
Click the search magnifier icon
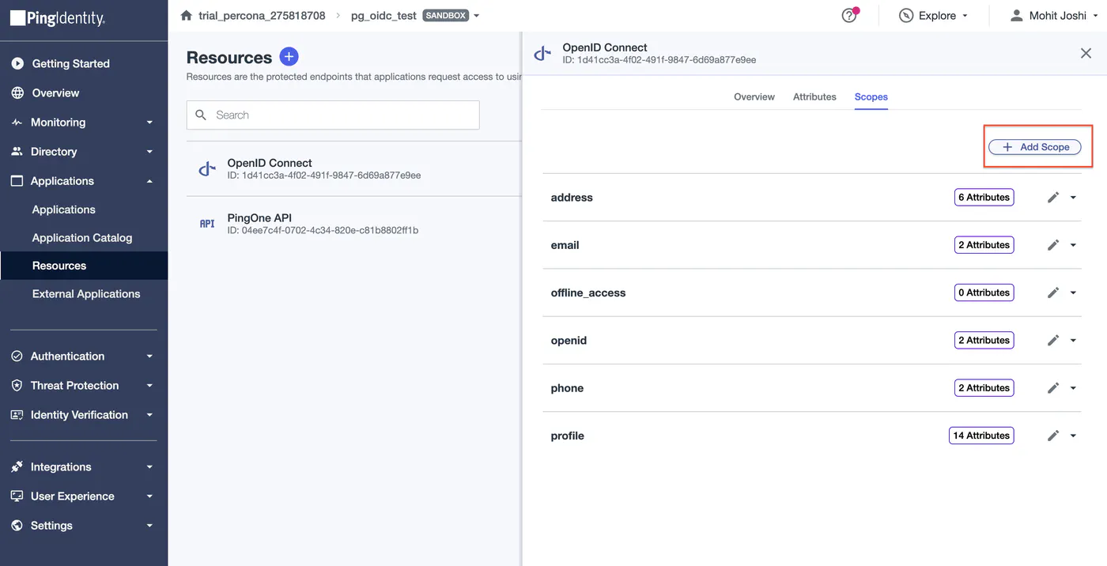(x=201, y=115)
